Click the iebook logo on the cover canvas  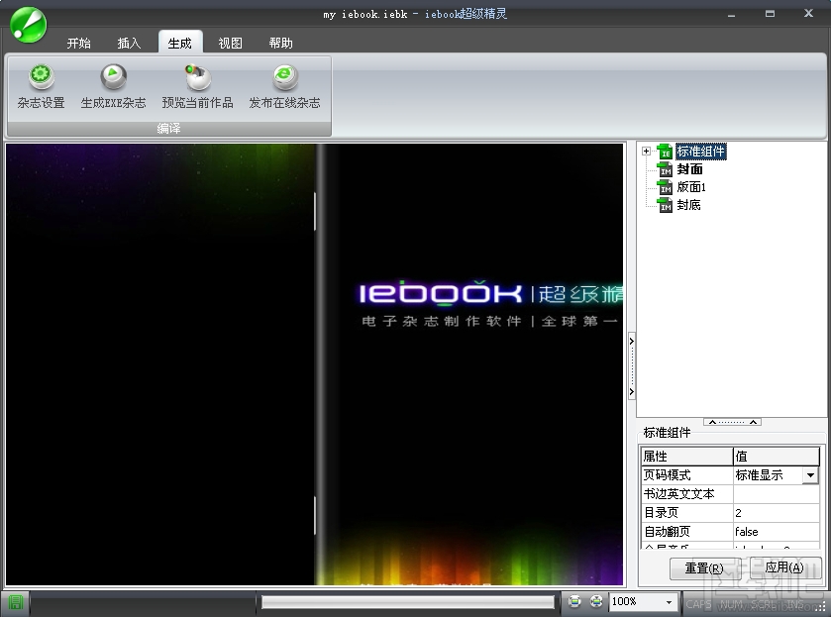tap(441, 294)
